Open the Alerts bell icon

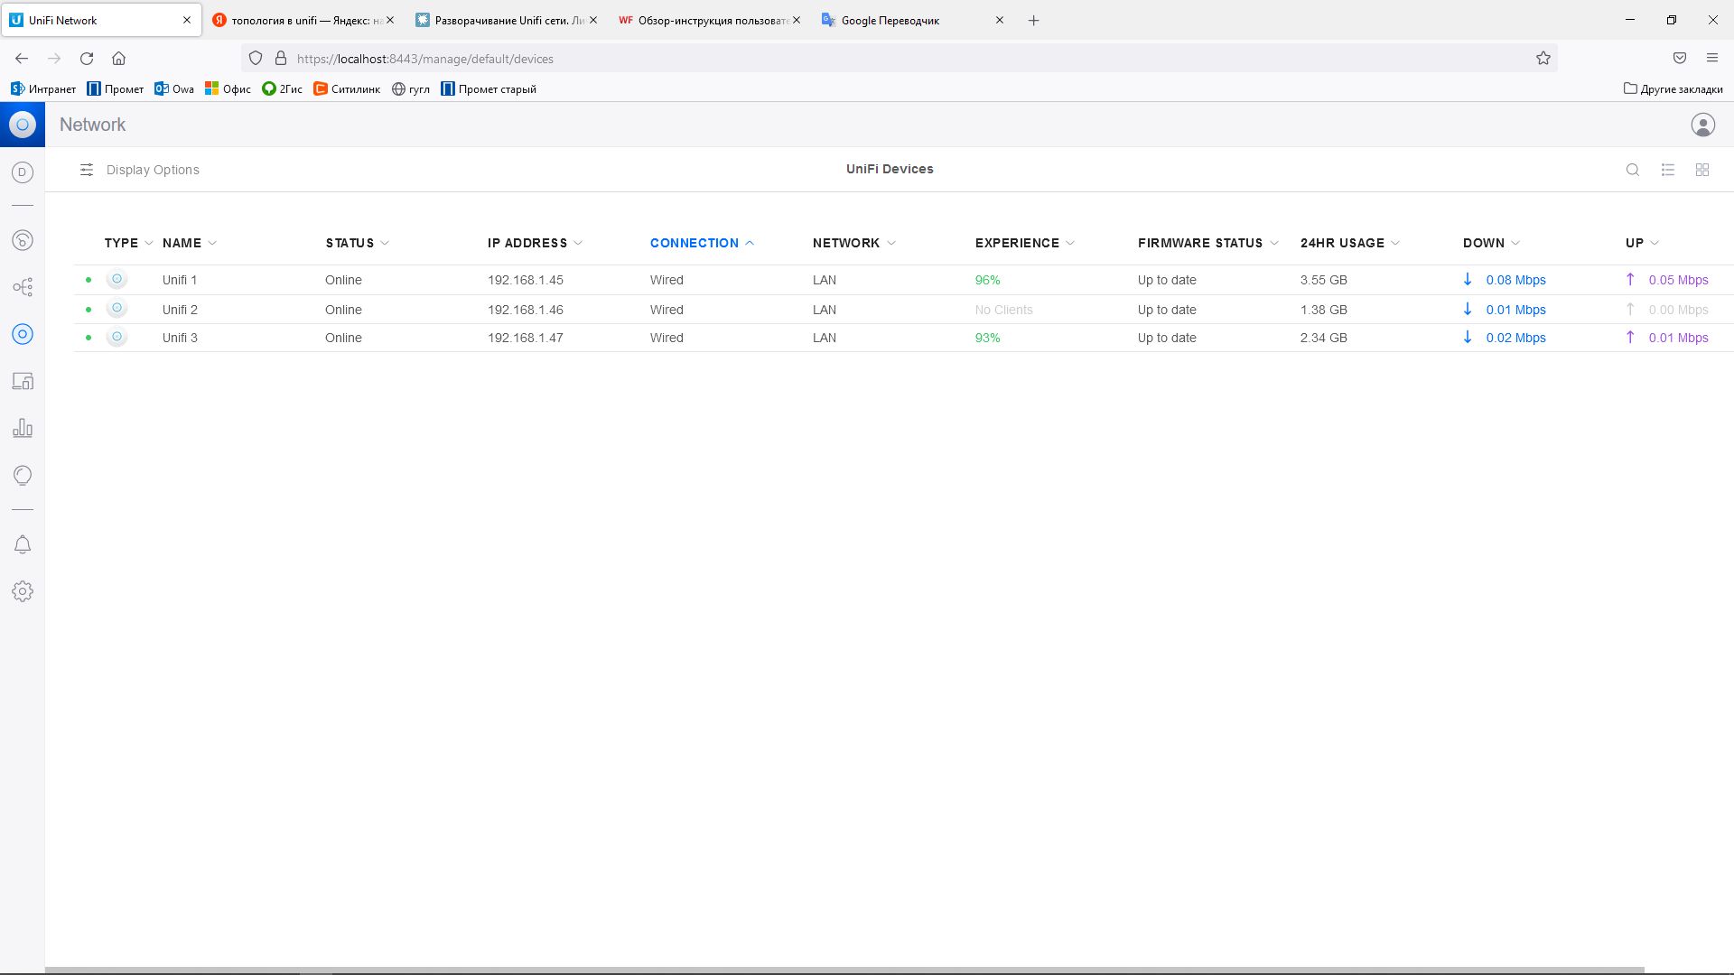tap(23, 544)
